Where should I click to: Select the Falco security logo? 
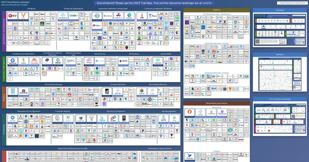tap(102, 119)
